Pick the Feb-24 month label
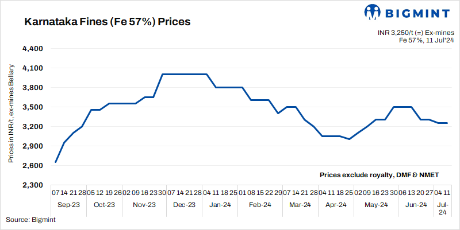This screenshot has height=230, width=460. click(260, 205)
